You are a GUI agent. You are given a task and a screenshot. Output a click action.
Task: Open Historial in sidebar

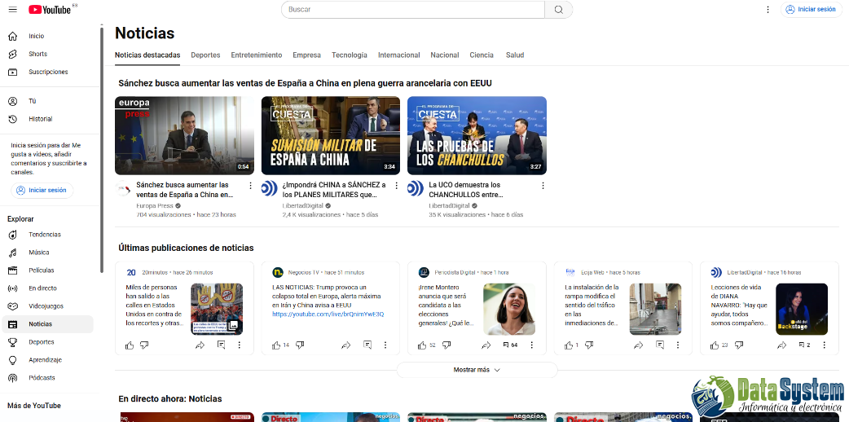tap(46, 119)
